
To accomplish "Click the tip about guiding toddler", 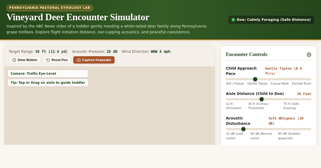I will coord(48,83).
